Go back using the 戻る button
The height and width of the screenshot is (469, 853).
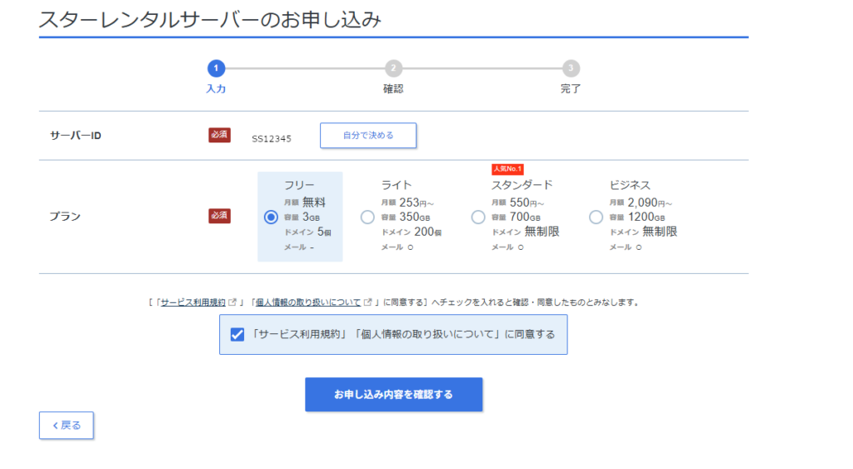[x=67, y=426]
